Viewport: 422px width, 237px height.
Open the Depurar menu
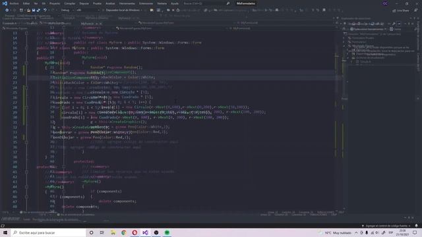pos(84,3)
